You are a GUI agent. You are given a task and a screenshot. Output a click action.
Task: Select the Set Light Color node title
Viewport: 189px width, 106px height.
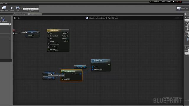pyautogui.click(x=98, y=60)
